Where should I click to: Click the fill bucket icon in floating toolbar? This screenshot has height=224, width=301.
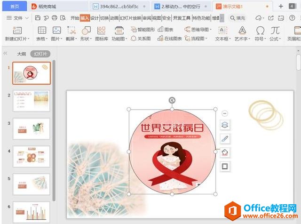tap(225, 152)
